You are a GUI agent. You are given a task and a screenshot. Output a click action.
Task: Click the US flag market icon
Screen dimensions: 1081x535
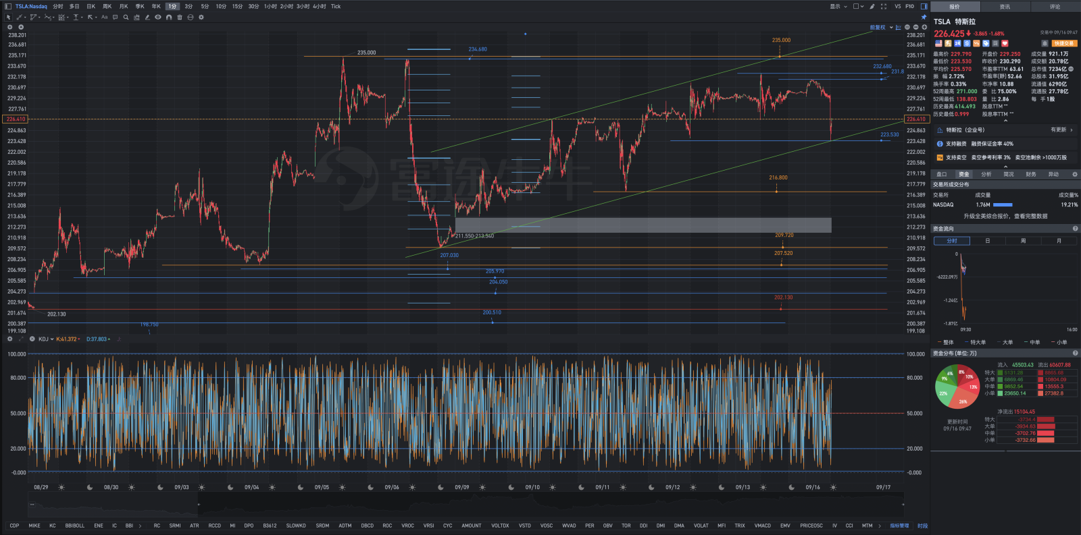pos(938,43)
